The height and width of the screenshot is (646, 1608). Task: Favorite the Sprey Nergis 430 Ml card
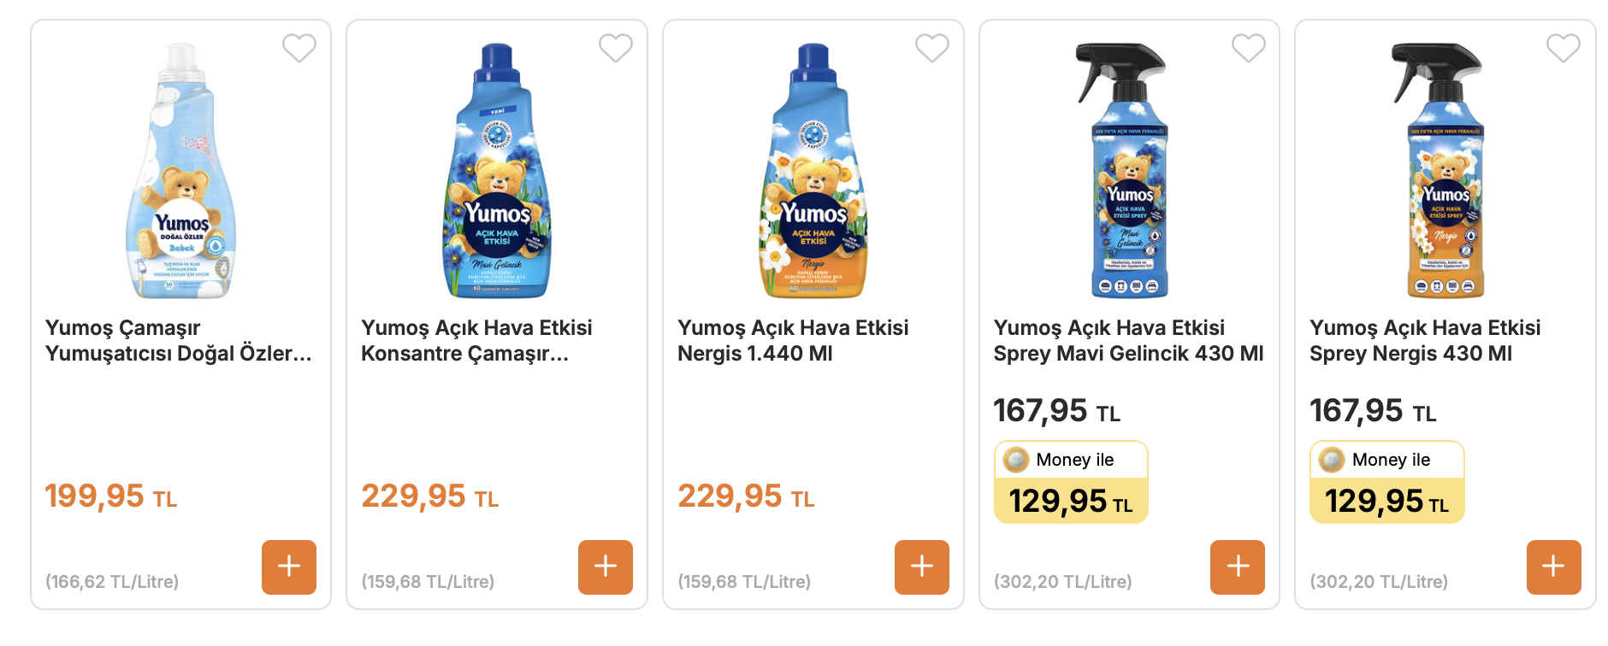pos(1564,48)
